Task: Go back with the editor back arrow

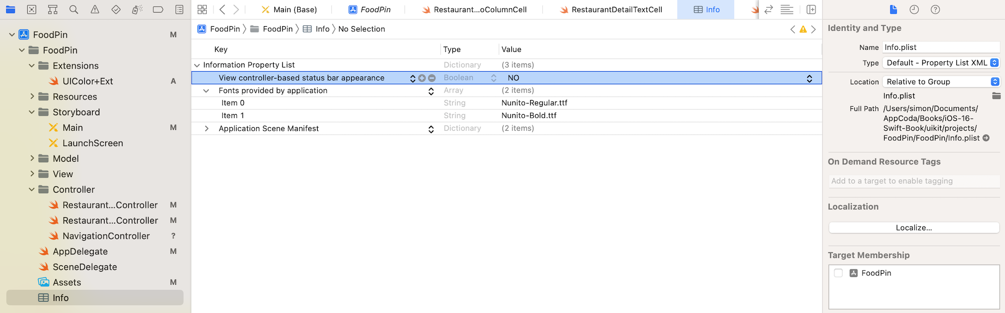Action: pyautogui.click(x=222, y=9)
